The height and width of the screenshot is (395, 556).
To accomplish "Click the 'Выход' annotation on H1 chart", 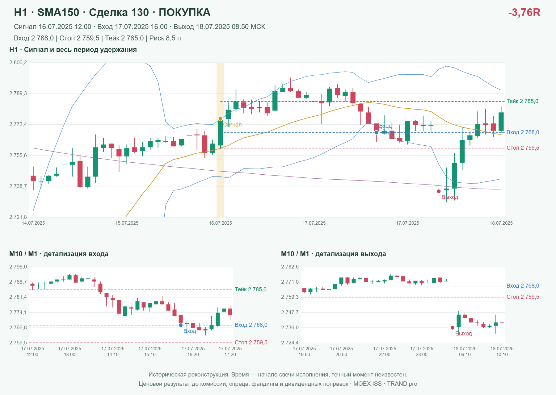I will pos(450,197).
